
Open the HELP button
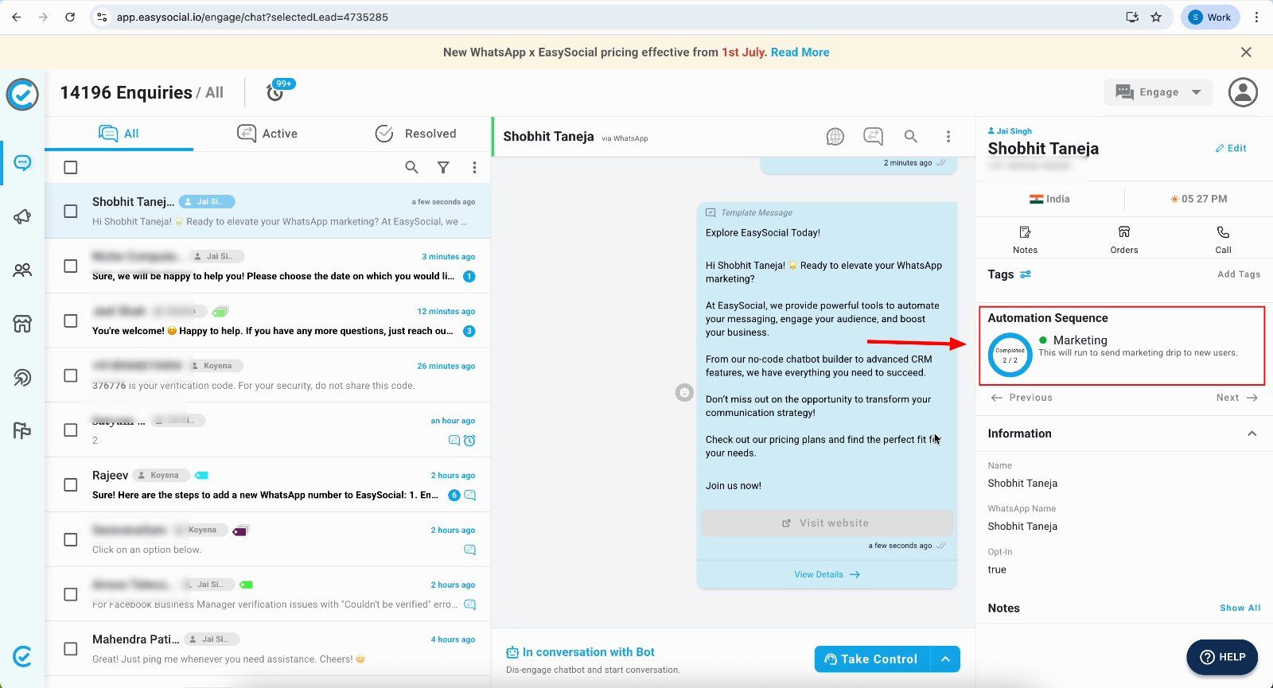click(1222, 657)
